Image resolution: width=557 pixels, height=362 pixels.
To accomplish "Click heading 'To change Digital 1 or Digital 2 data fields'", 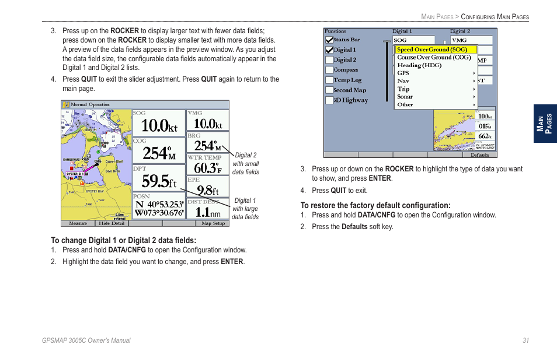I will point(123,240).
